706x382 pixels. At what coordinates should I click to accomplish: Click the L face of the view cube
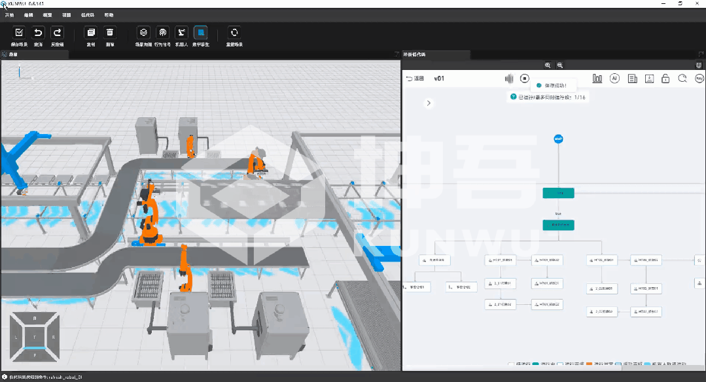[16, 337]
